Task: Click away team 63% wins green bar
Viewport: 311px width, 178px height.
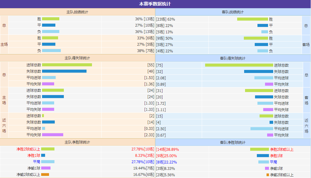Action: tap(253, 19)
